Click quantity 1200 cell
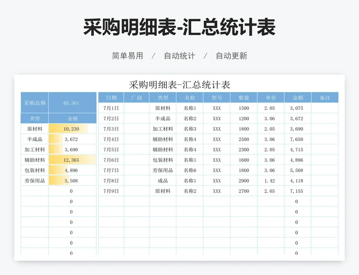Viewport: 359px width, 275px height. (x=244, y=118)
